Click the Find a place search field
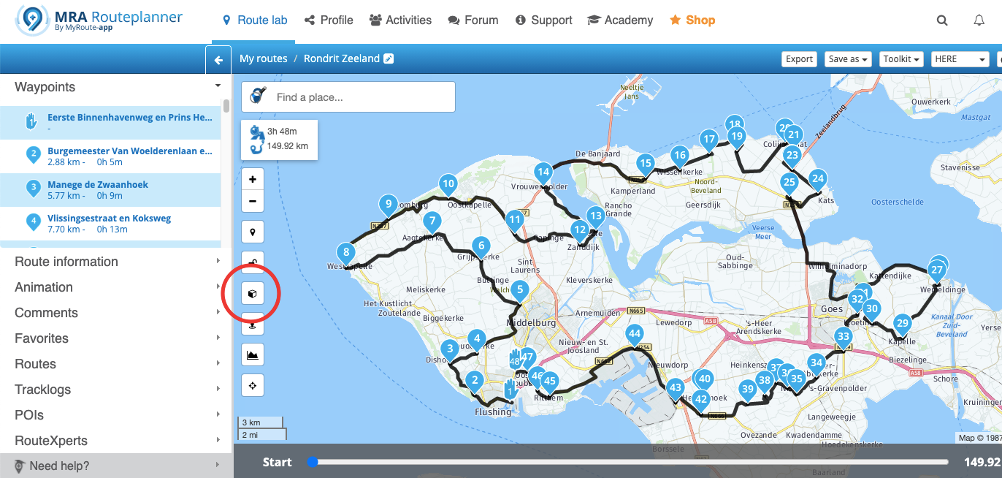This screenshot has width=1002, height=478. click(348, 96)
